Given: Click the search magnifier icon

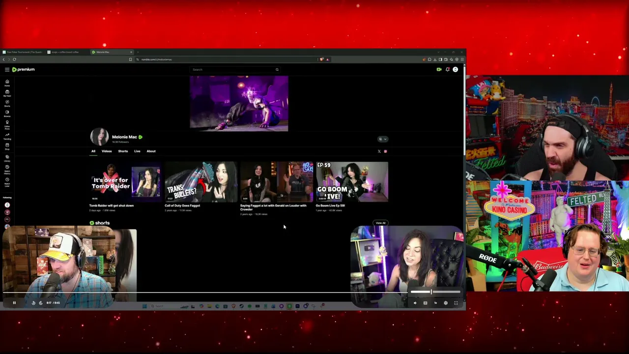Looking at the screenshot, I should [277, 69].
